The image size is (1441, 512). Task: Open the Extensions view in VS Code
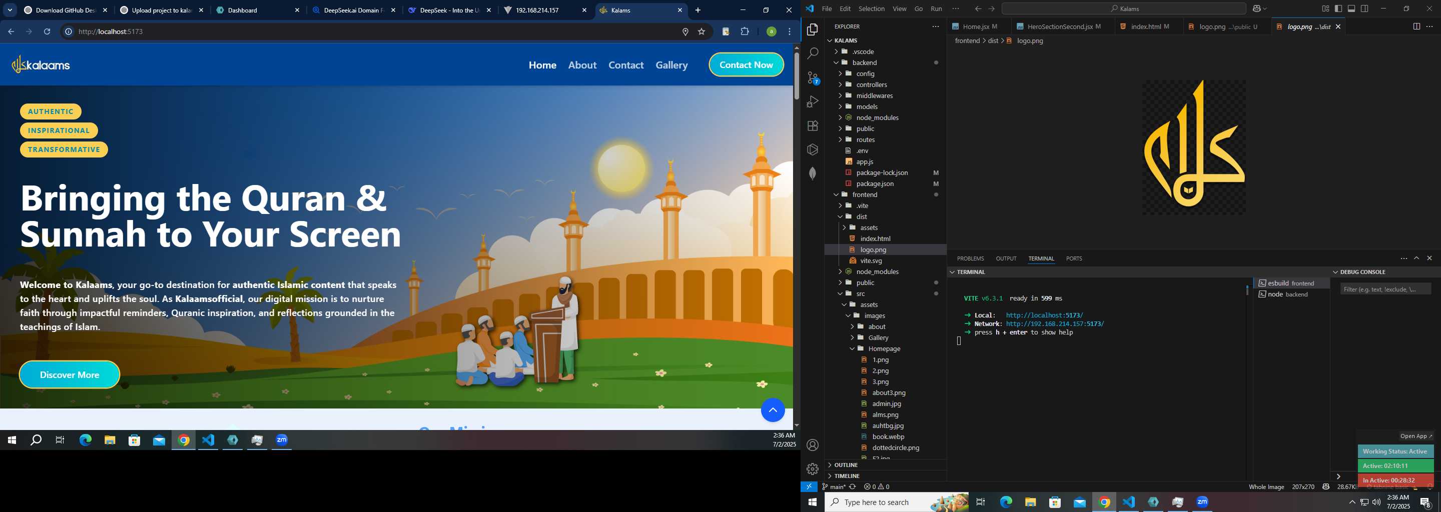(x=813, y=126)
